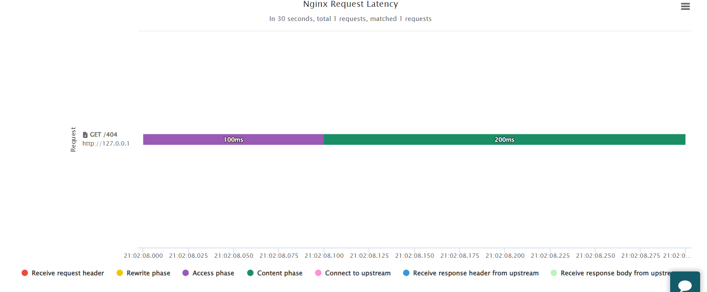707x292 pixels.
Task: Click the GET /404 request label
Action: [x=103, y=134]
